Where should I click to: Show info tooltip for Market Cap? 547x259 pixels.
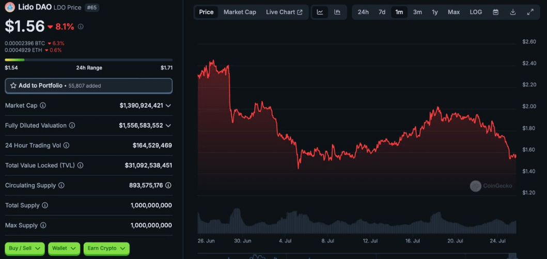coord(42,105)
